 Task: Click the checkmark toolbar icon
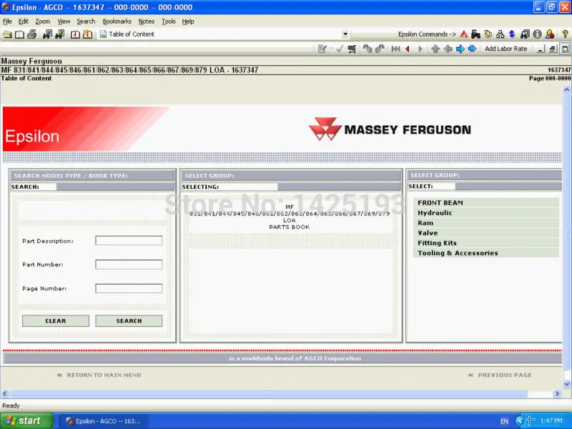(x=340, y=49)
